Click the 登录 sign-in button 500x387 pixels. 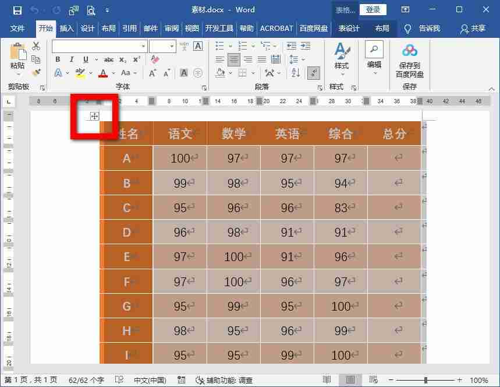(x=373, y=9)
